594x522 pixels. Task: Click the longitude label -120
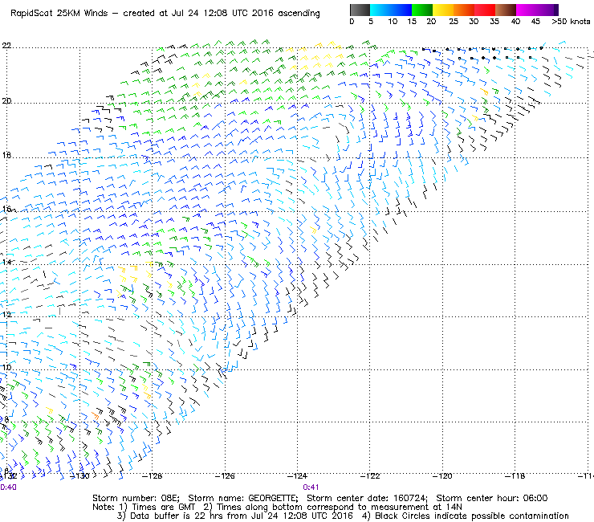[x=442, y=476]
